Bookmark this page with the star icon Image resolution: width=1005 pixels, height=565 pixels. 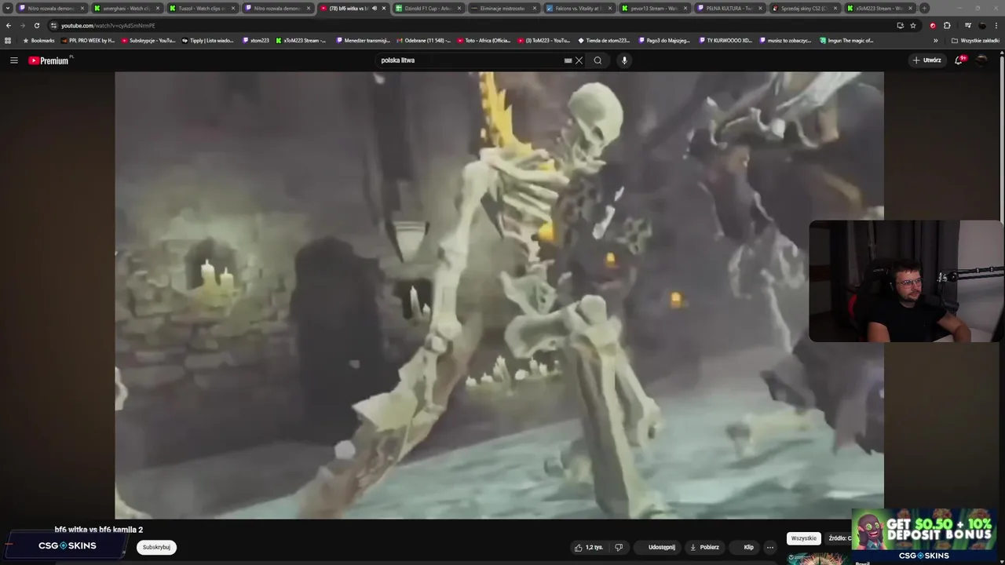tap(913, 25)
